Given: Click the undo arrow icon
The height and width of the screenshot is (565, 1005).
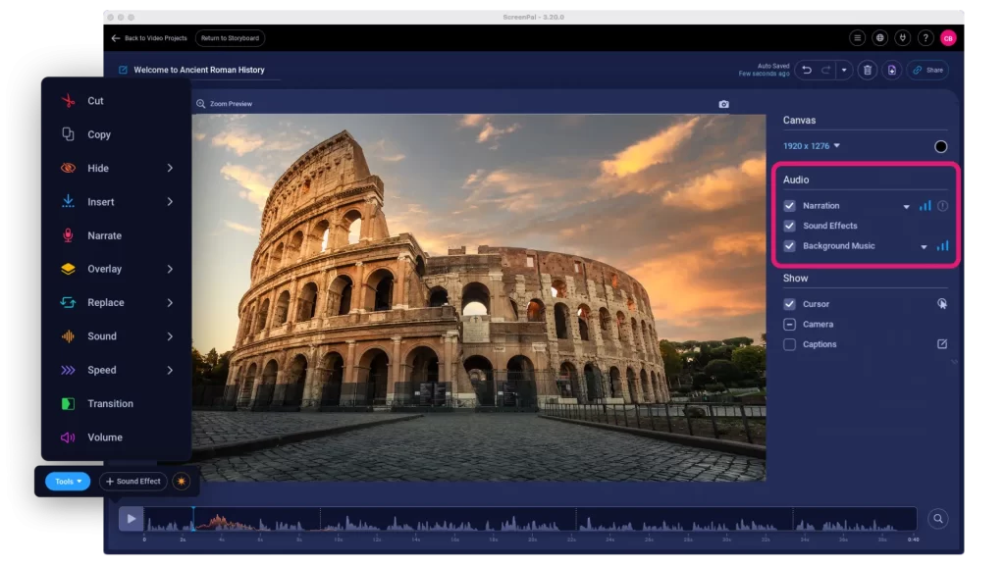Looking at the screenshot, I should click(807, 70).
